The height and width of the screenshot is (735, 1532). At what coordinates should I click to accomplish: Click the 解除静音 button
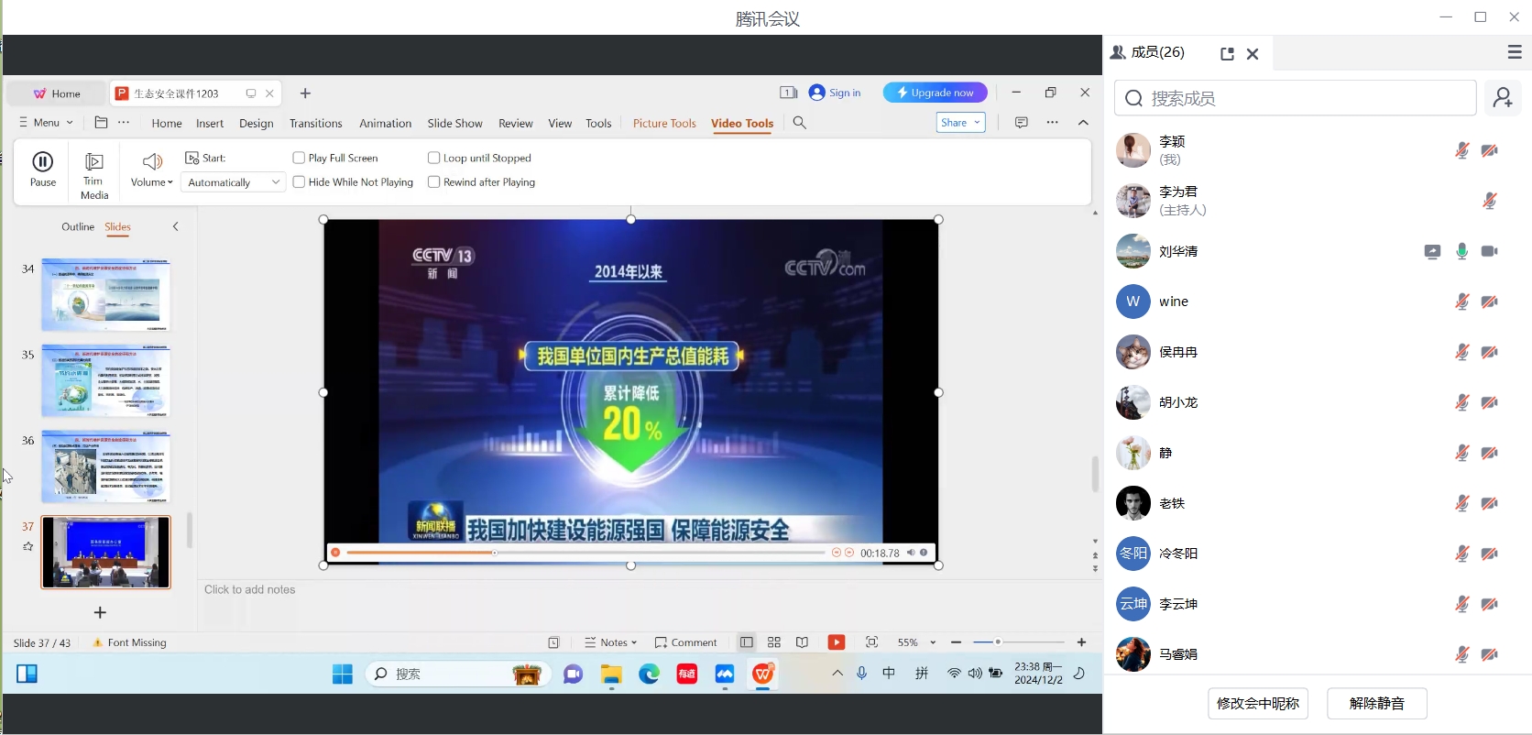click(1376, 703)
